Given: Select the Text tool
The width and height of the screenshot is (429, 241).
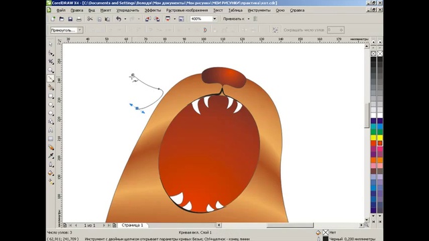Looking at the screenshot, I should (51, 130).
